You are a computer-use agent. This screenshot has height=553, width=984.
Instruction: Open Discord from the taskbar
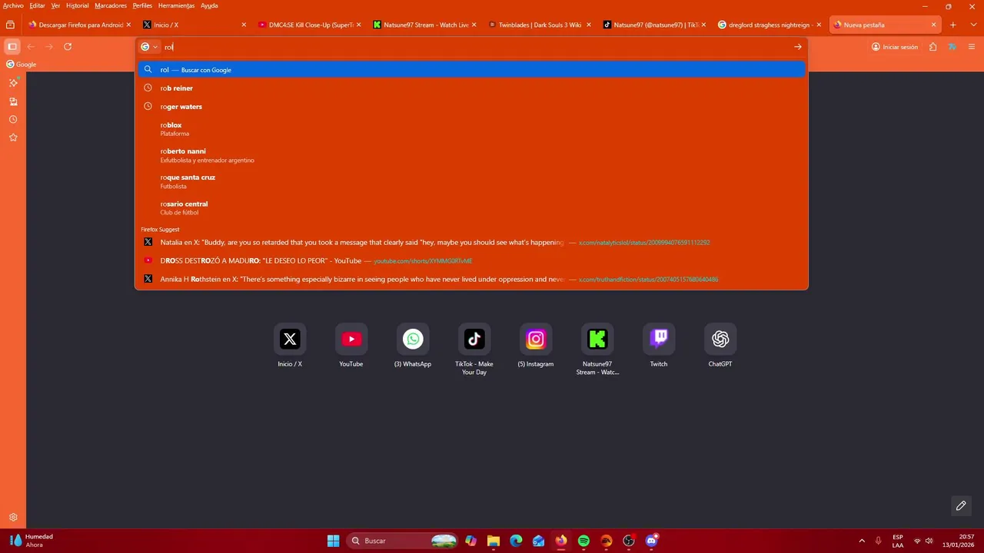click(x=651, y=541)
